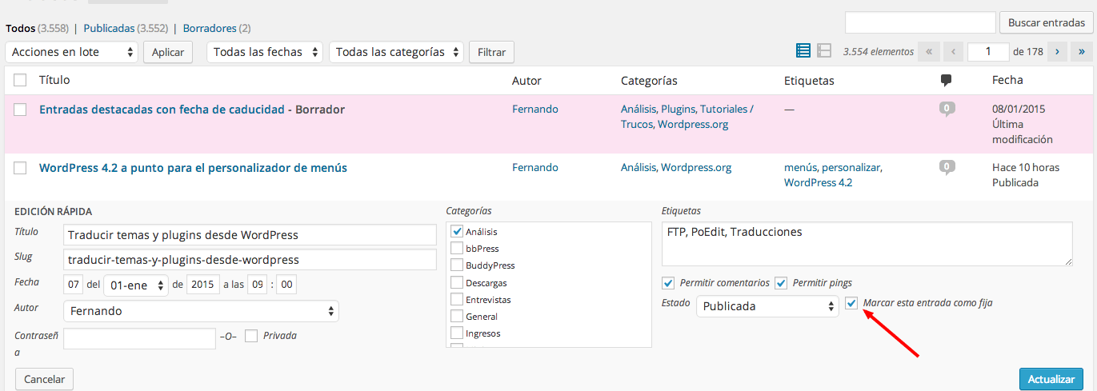Image resolution: width=1097 pixels, height=391 pixels.
Task: Click the Cancelar button
Action: [x=45, y=379]
